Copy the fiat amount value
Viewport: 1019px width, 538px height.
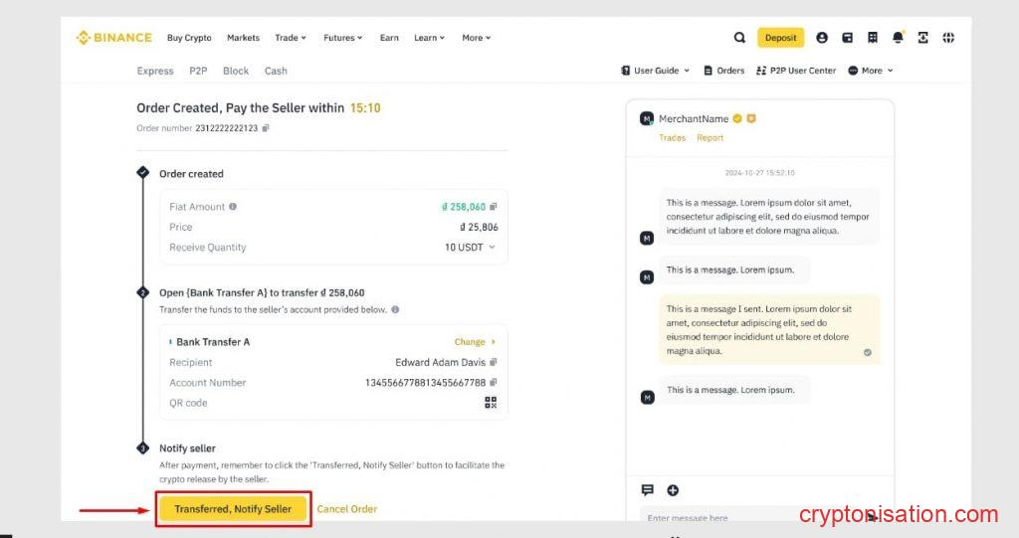[494, 207]
